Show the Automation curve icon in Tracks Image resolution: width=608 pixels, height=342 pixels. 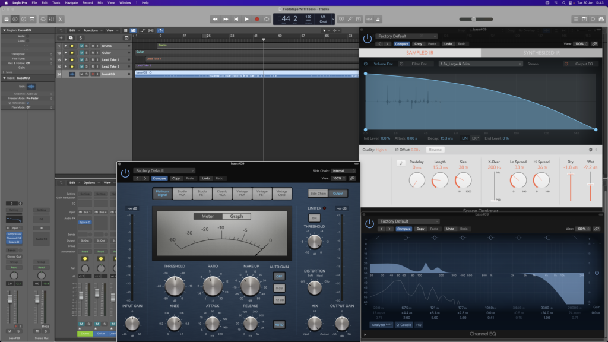142,31
